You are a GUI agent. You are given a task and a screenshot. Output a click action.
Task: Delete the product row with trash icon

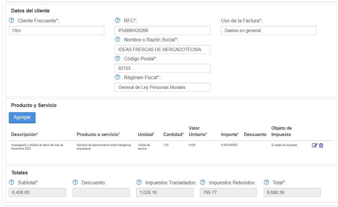(x=321, y=145)
